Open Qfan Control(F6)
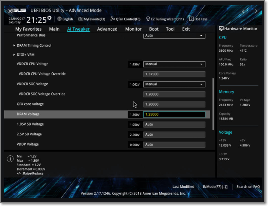The height and width of the screenshot is (206, 268). (125, 19)
